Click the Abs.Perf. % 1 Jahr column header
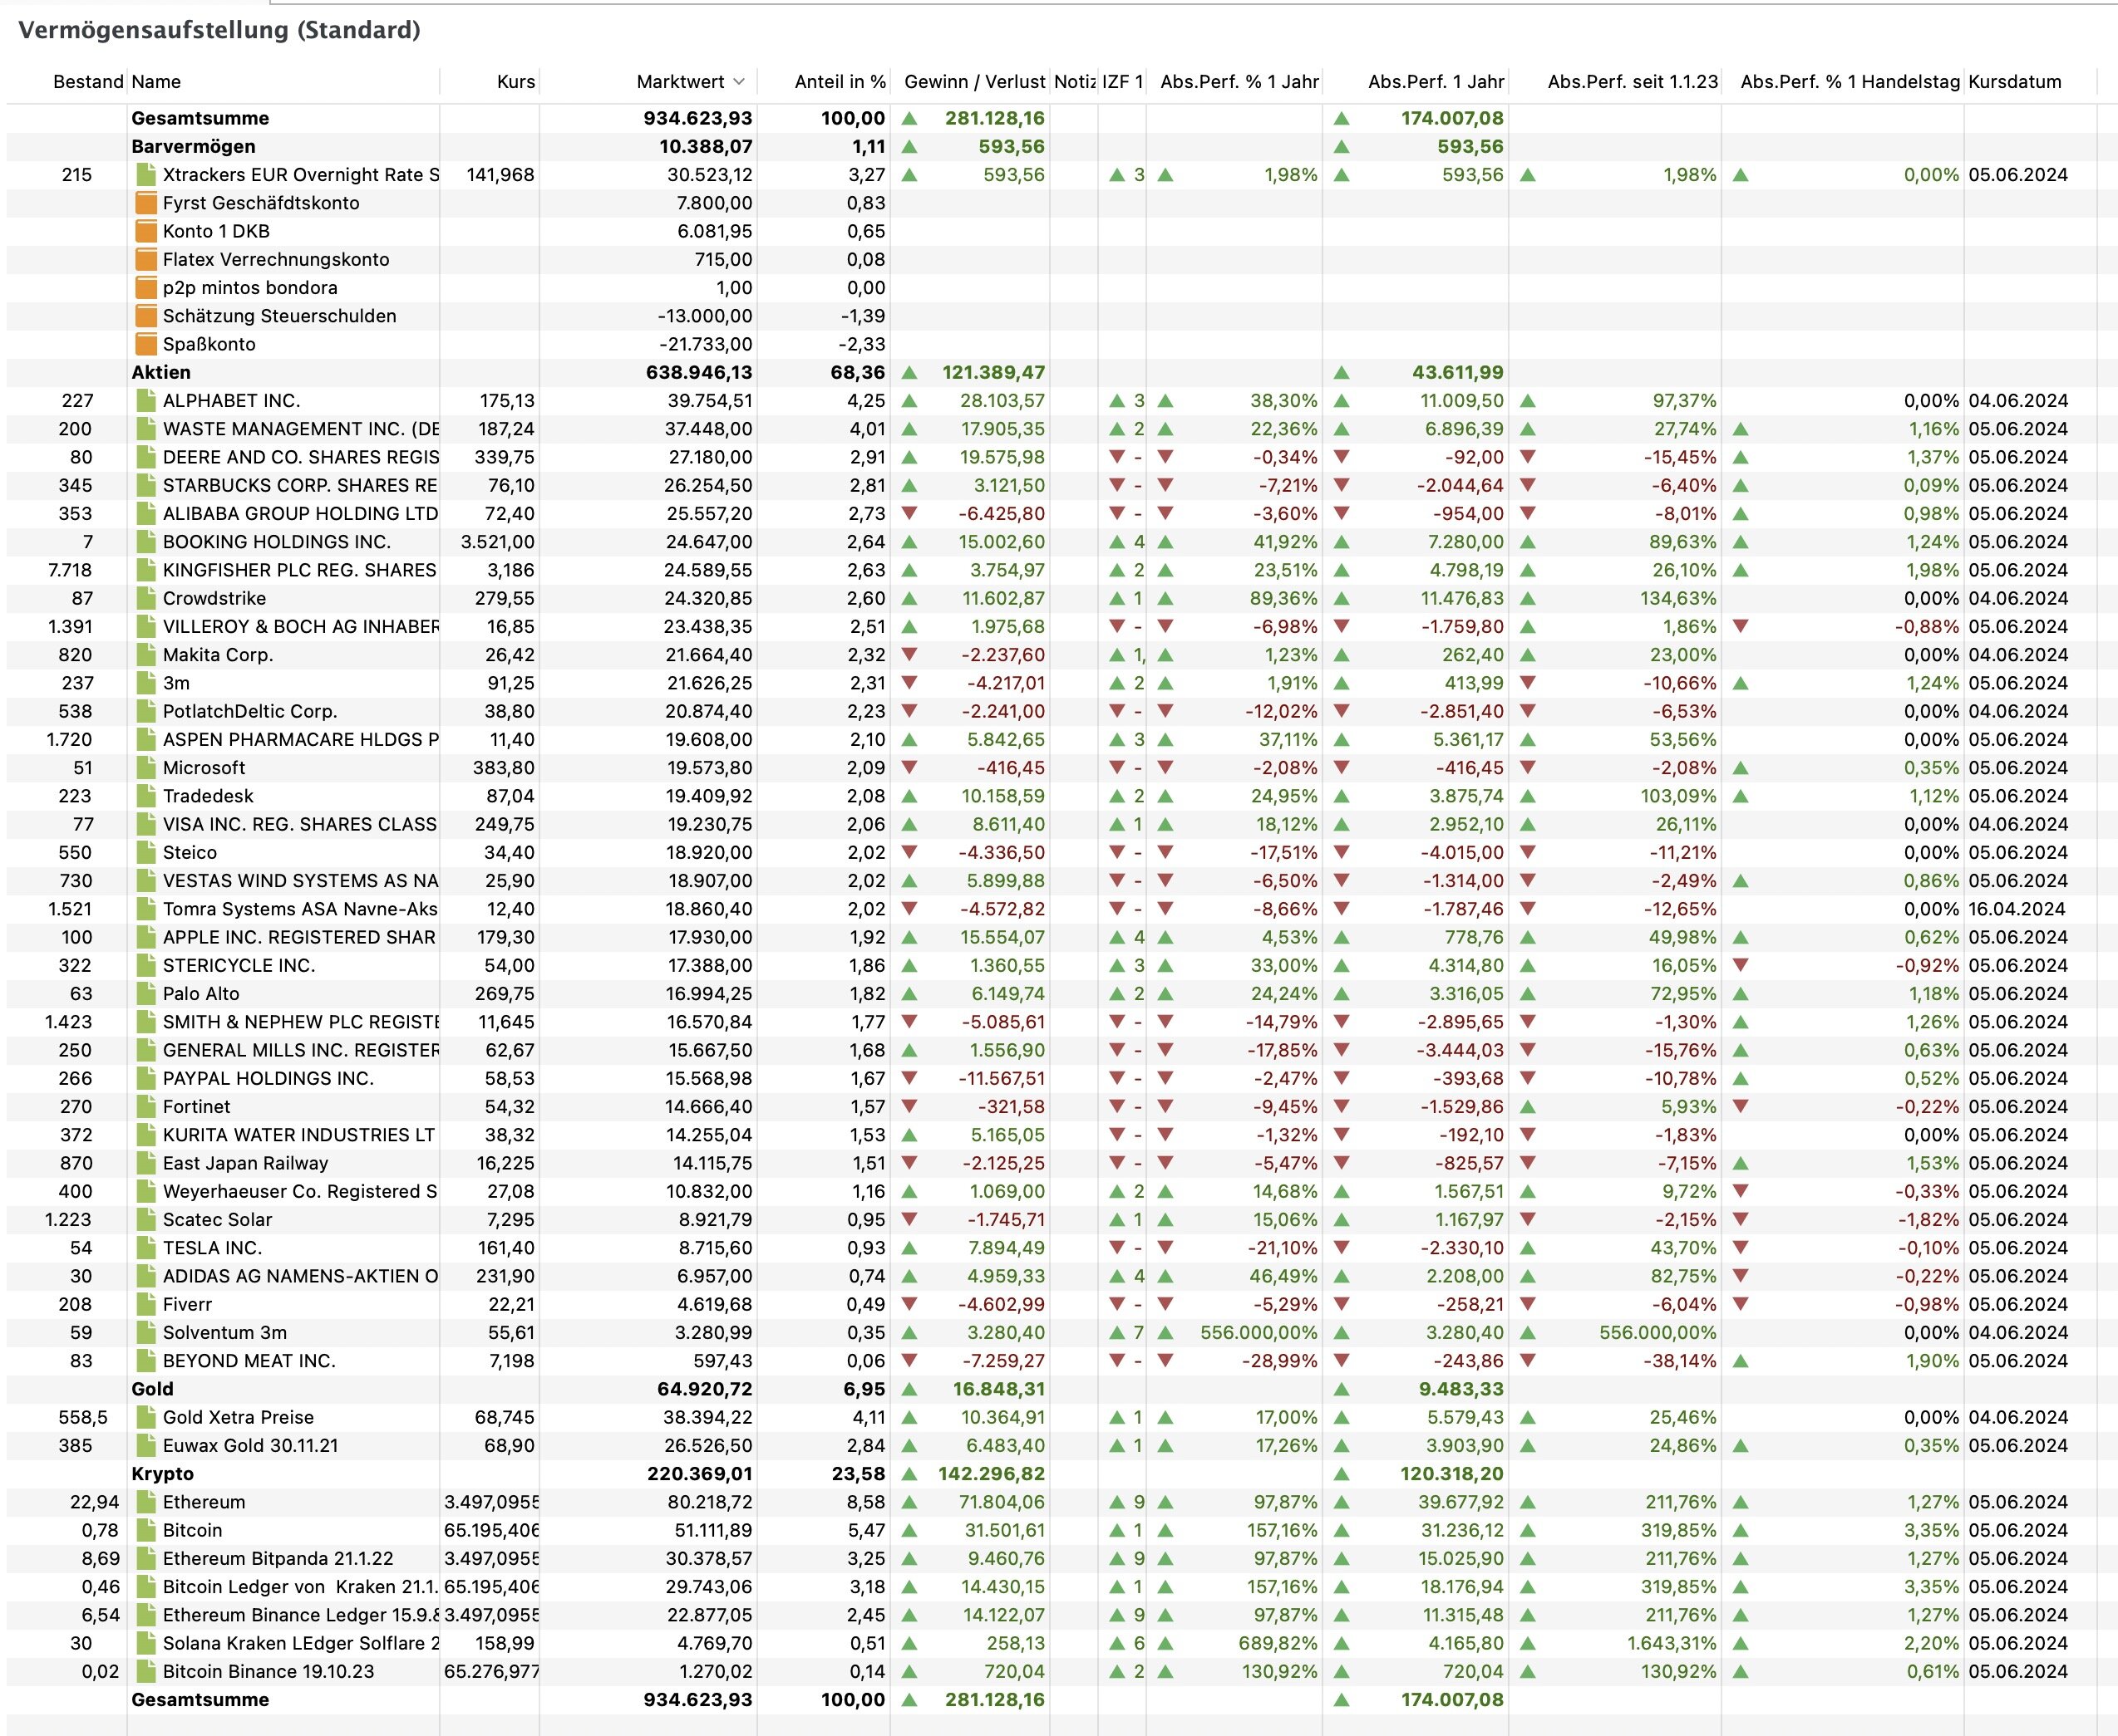2118x1736 pixels. [x=1239, y=82]
